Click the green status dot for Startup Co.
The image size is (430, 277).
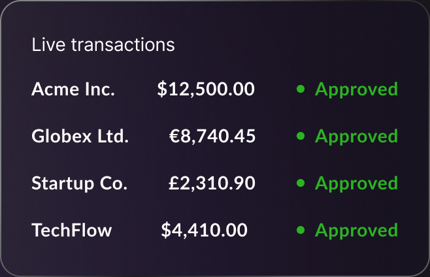(301, 183)
